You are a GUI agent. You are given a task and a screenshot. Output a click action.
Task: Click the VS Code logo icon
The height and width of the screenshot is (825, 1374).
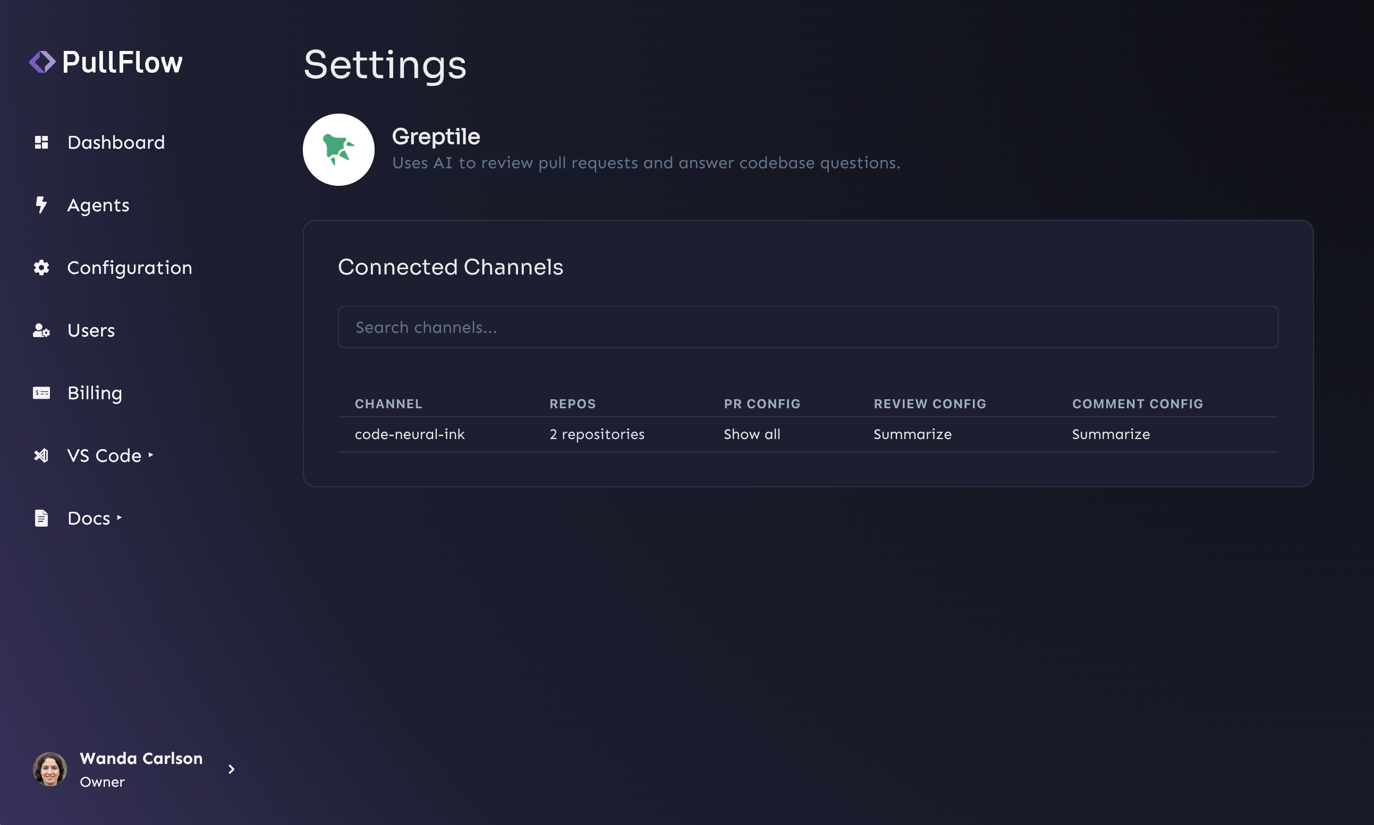(x=41, y=456)
